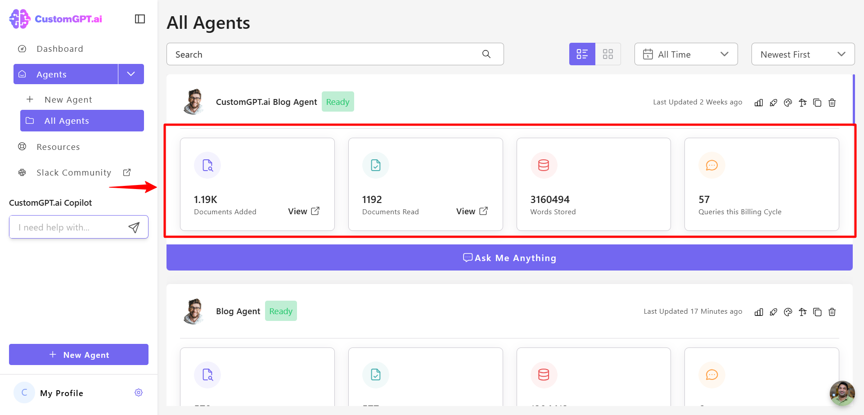Open the All Time date filter dropdown

click(686, 54)
